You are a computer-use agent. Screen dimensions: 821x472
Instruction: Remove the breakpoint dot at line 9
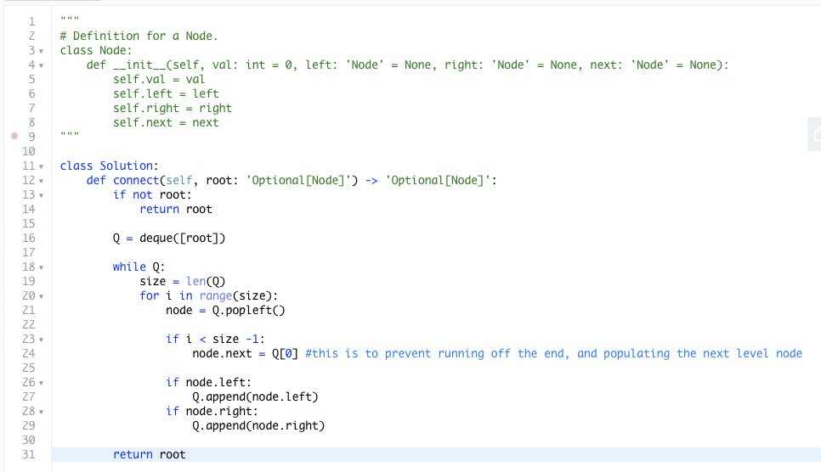[x=14, y=136]
